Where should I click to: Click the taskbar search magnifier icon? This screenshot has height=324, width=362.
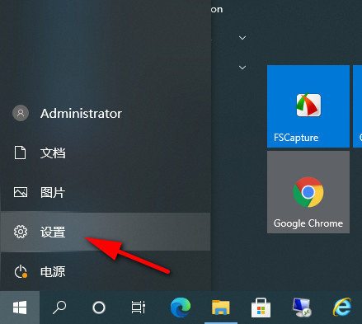59,308
